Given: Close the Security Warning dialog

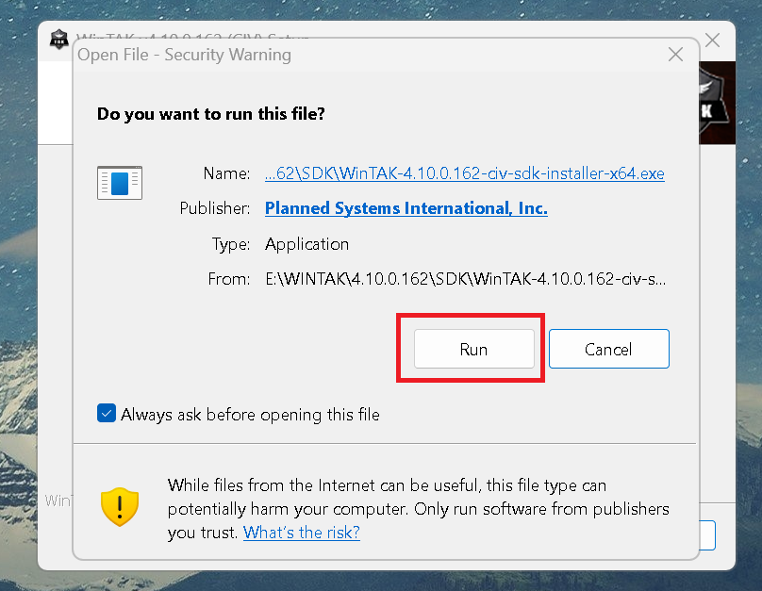Looking at the screenshot, I should [x=675, y=55].
